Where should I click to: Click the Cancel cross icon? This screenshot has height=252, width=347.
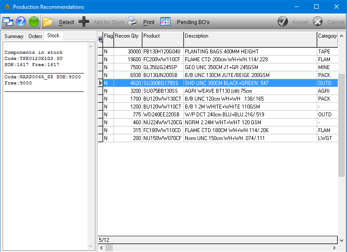click(x=318, y=21)
